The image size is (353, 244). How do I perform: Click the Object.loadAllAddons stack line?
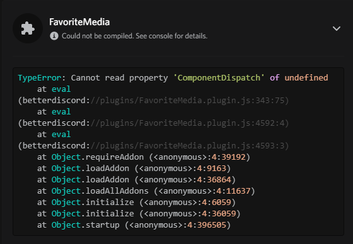[146, 191]
